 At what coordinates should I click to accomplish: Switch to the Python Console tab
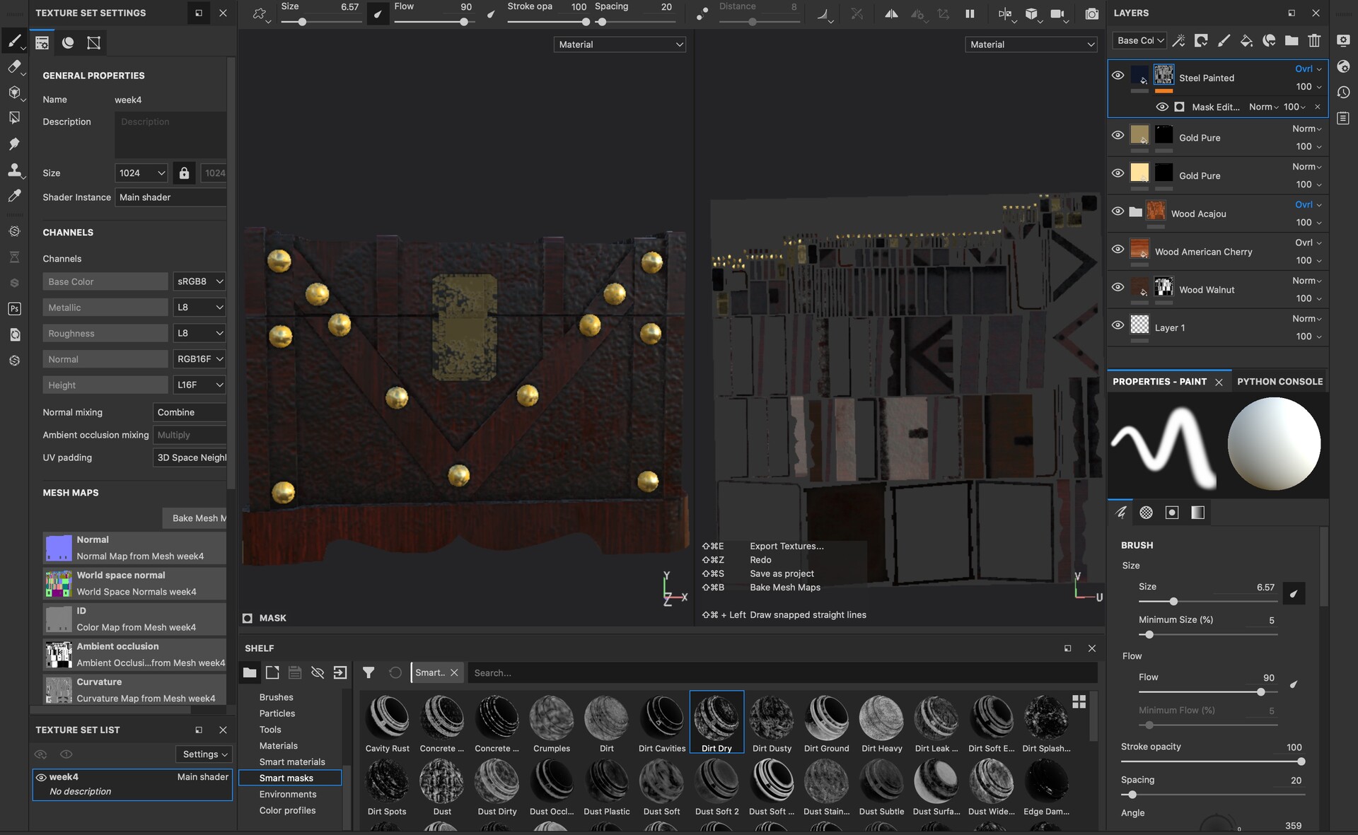[x=1279, y=381]
